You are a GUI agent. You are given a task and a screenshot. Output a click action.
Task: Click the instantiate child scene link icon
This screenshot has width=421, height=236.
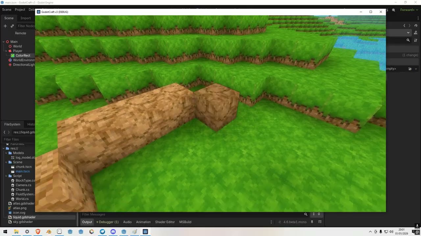coord(12,26)
